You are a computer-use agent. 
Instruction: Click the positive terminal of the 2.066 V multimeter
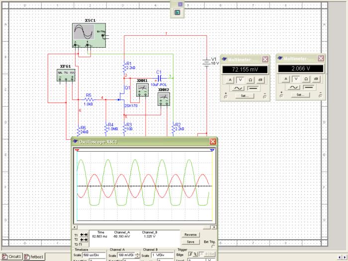(x=281, y=96)
